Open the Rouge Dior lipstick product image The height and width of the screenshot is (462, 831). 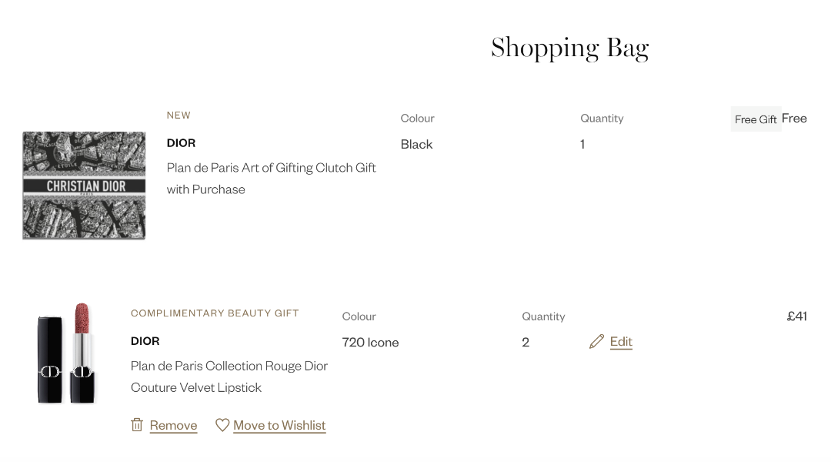tap(67, 353)
